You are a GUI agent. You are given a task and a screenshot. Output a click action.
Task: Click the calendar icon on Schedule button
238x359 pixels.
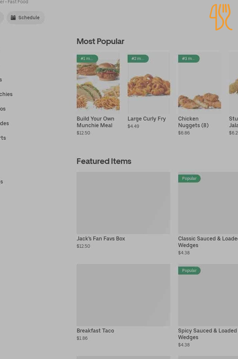click(x=13, y=18)
